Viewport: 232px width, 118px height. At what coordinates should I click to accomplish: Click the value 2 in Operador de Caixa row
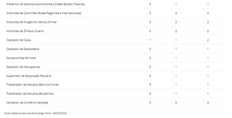click(x=208, y=40)
